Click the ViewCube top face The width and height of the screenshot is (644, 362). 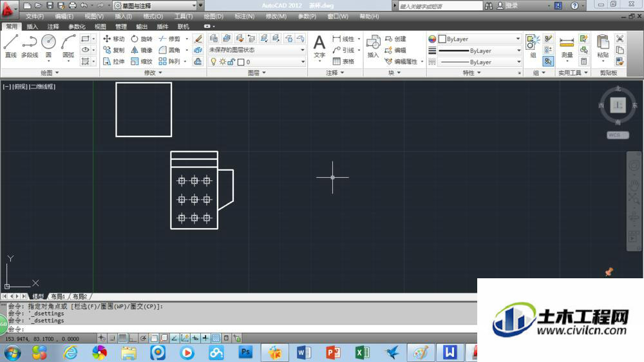[x=618, y=105]
